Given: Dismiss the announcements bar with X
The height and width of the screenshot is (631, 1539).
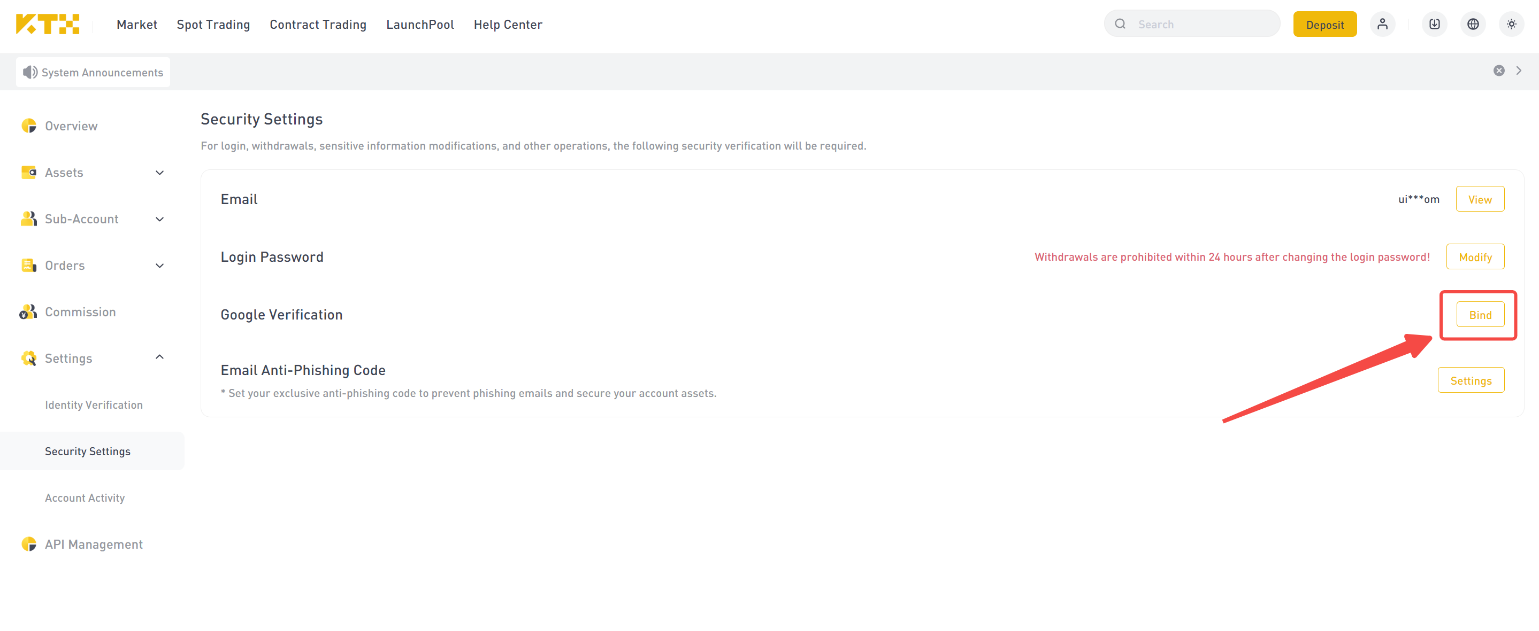Looking at the screenshot, I should coord(1499,71).
